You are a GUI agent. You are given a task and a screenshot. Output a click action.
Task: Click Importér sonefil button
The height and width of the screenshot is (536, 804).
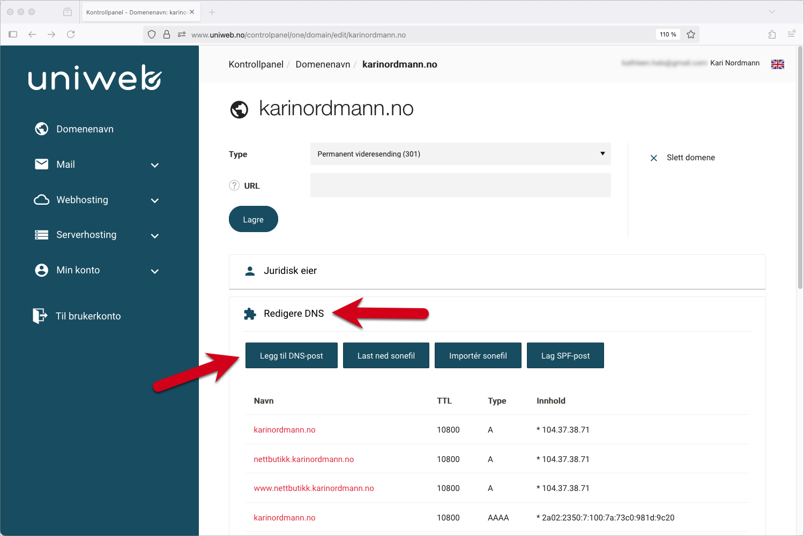click(478, 355)
